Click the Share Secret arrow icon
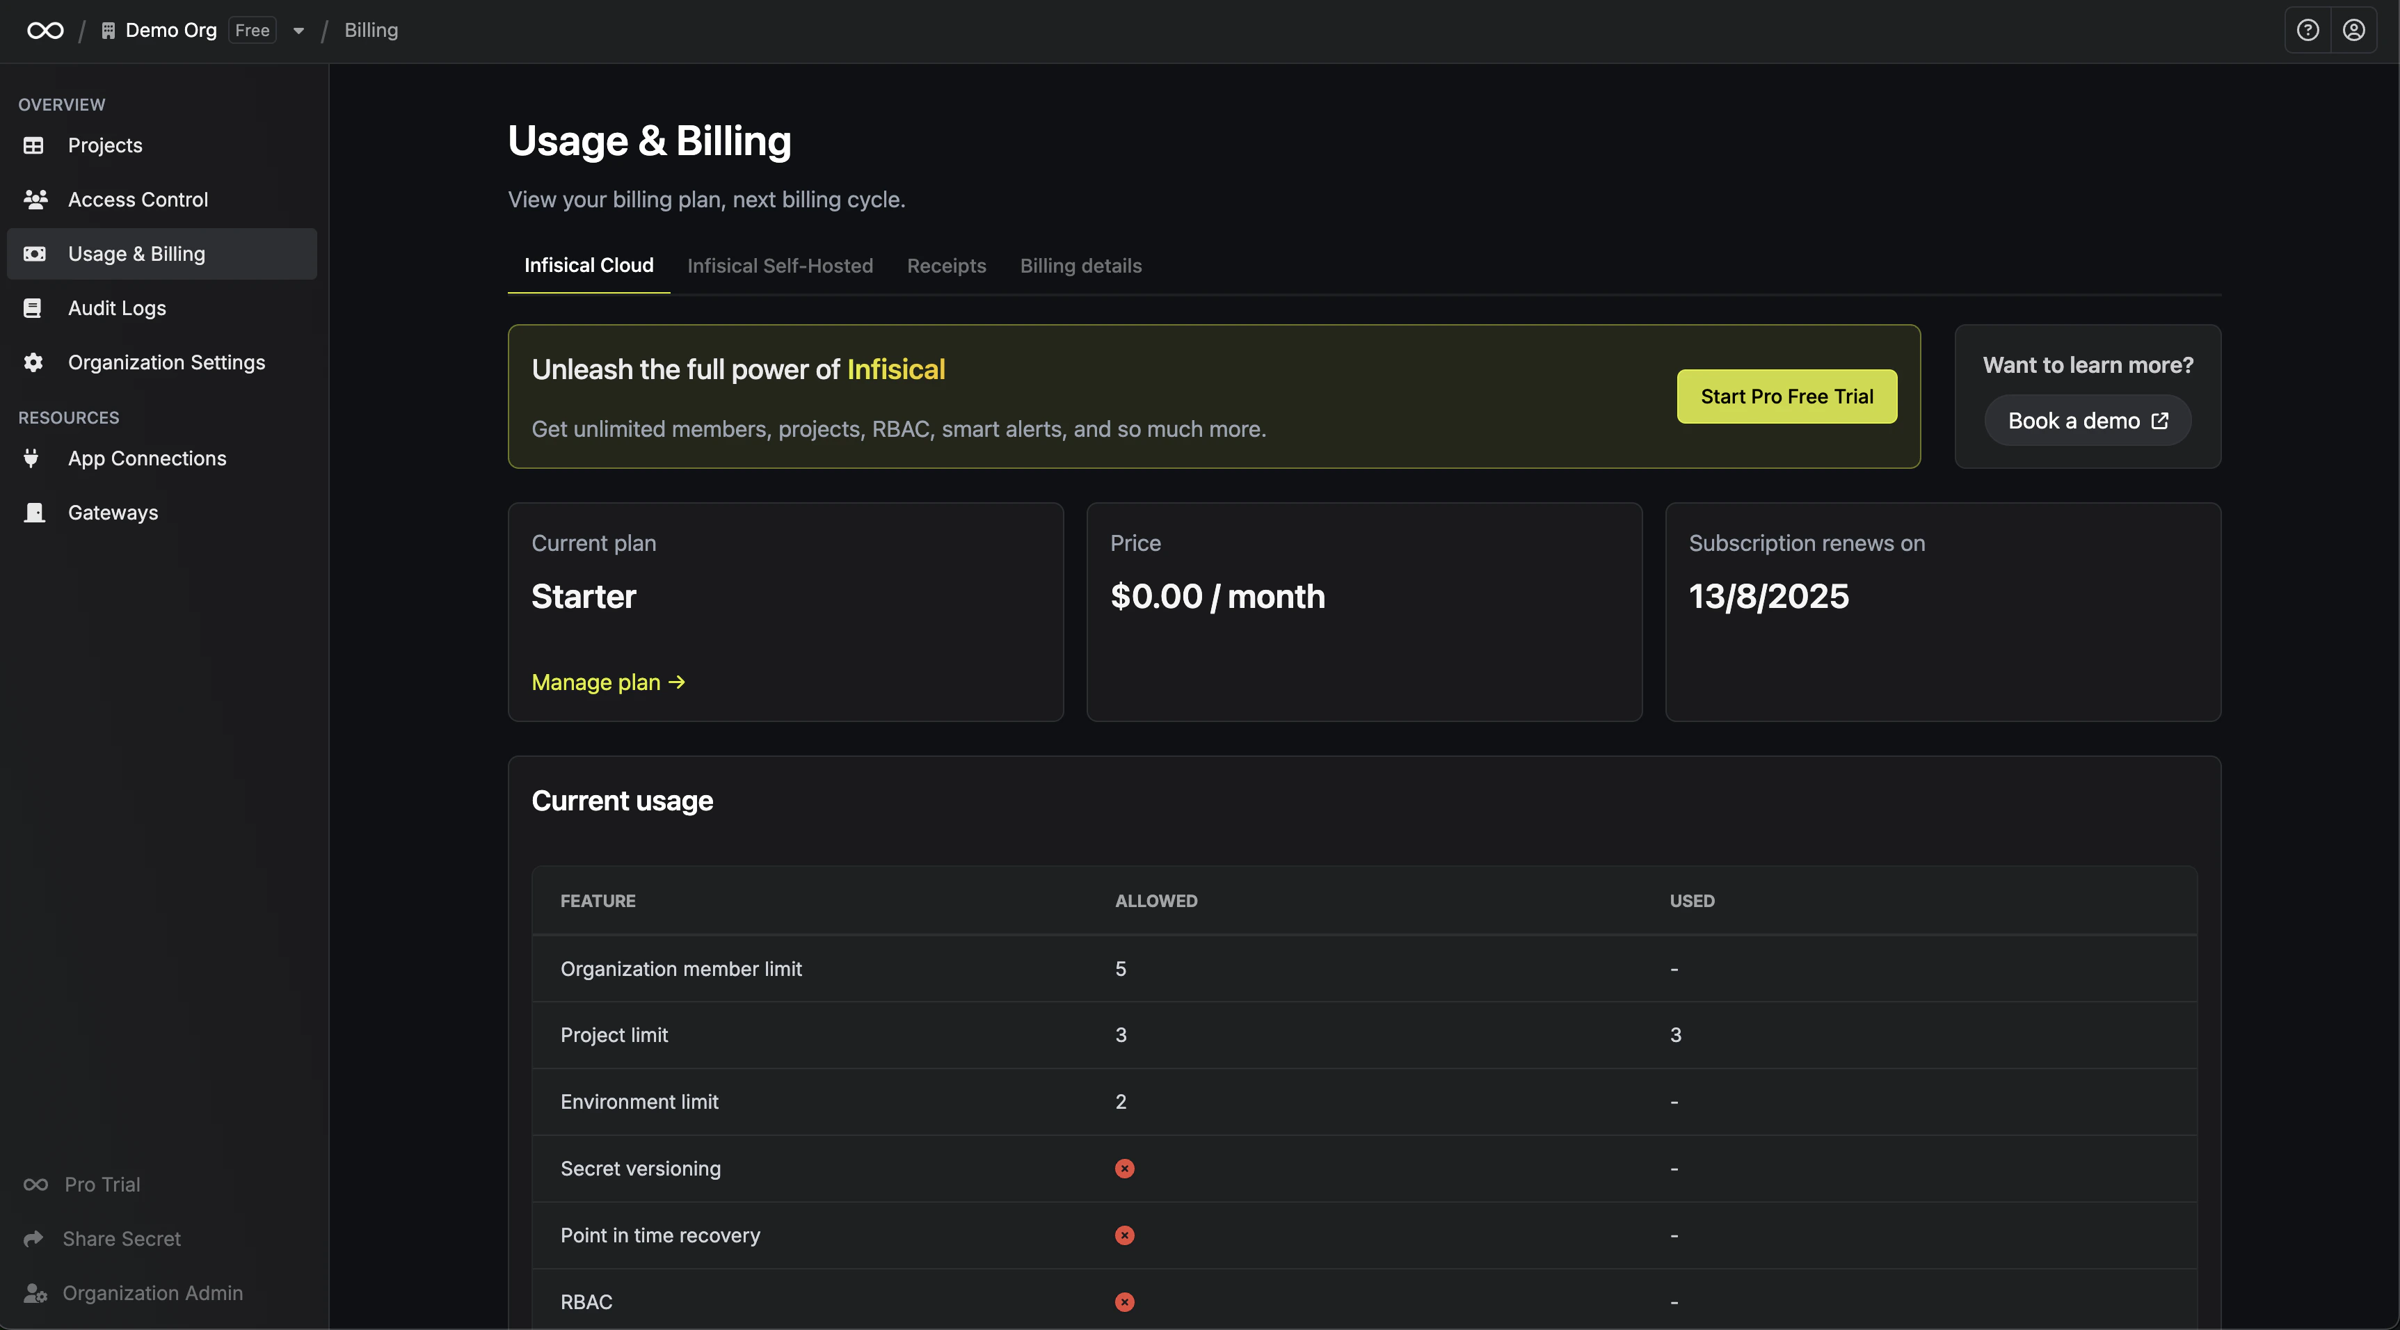The image size is (2400, 1330). (x=33, y=1239)
